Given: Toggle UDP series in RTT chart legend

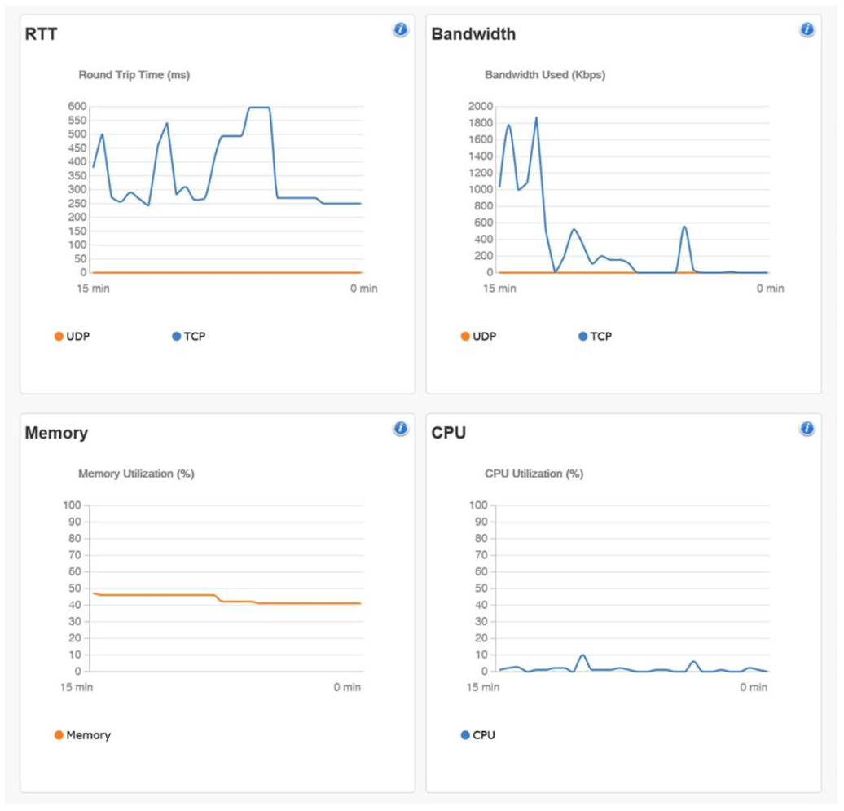Looking at the screenshot, I should coord(72,336).
